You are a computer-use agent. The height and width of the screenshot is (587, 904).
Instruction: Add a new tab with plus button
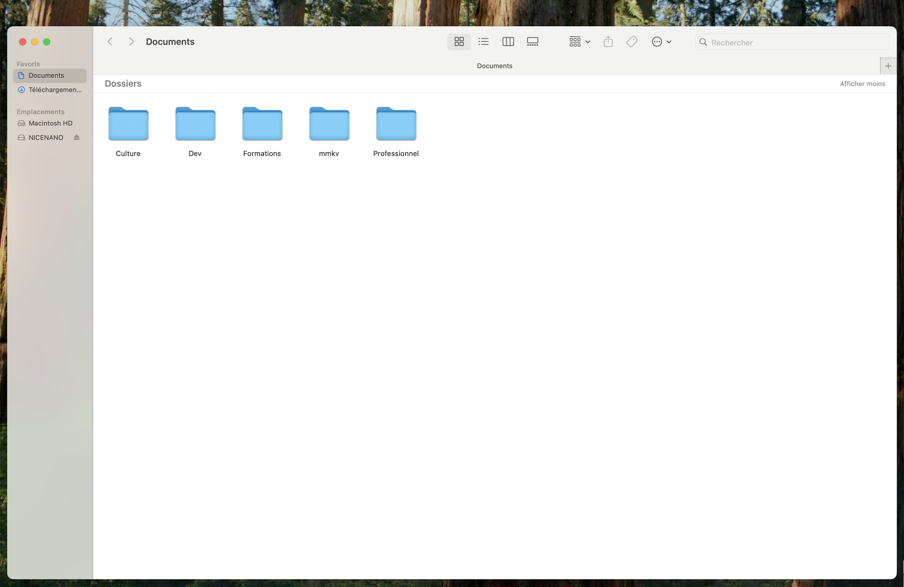tap(888, 66)
